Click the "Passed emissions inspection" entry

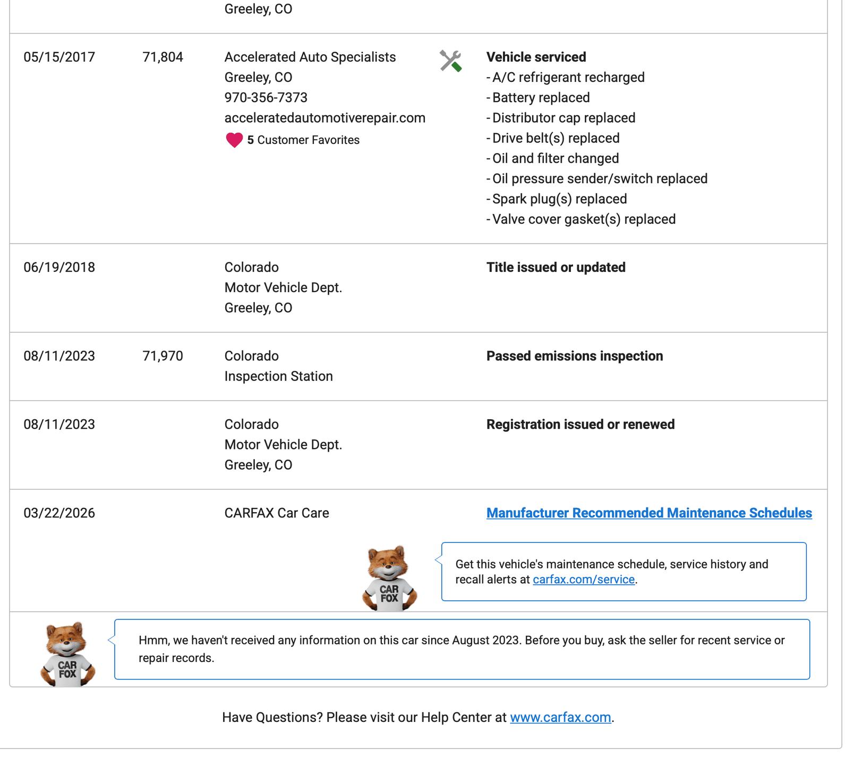pyautogui.click(x=574, y=356)
